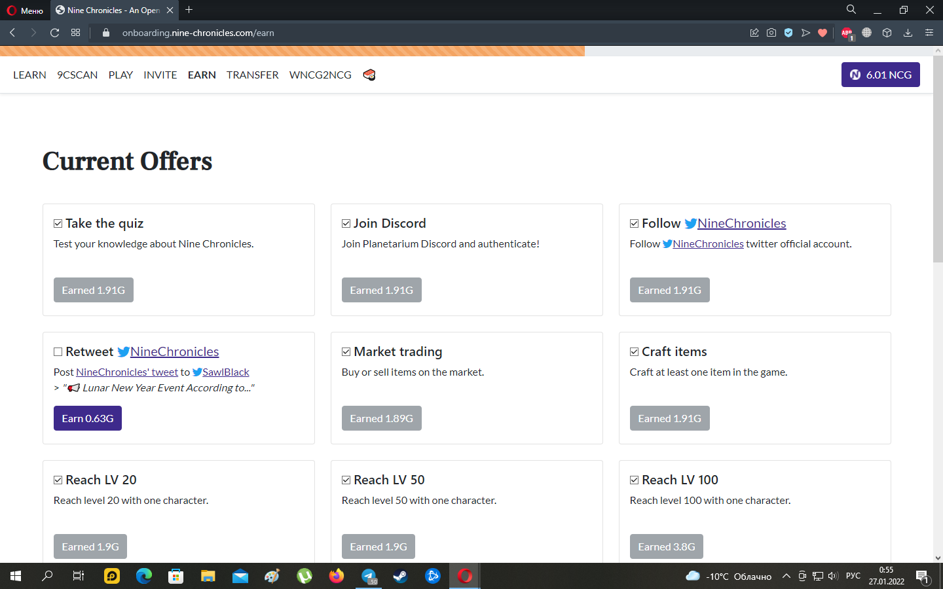Open Steam from the taskbar
Image resolution: width=943 pixels, height=589 pixels.
[x=400, y=576]
